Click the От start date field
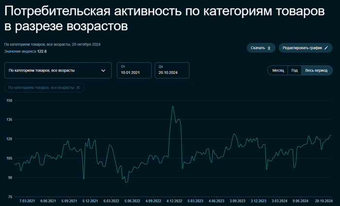 134,71
